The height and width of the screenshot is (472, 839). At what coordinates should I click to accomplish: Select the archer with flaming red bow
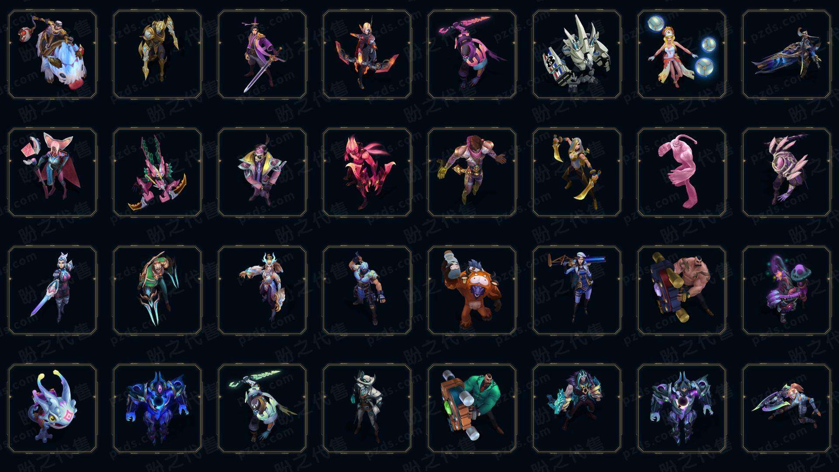(x=367, y=55)
